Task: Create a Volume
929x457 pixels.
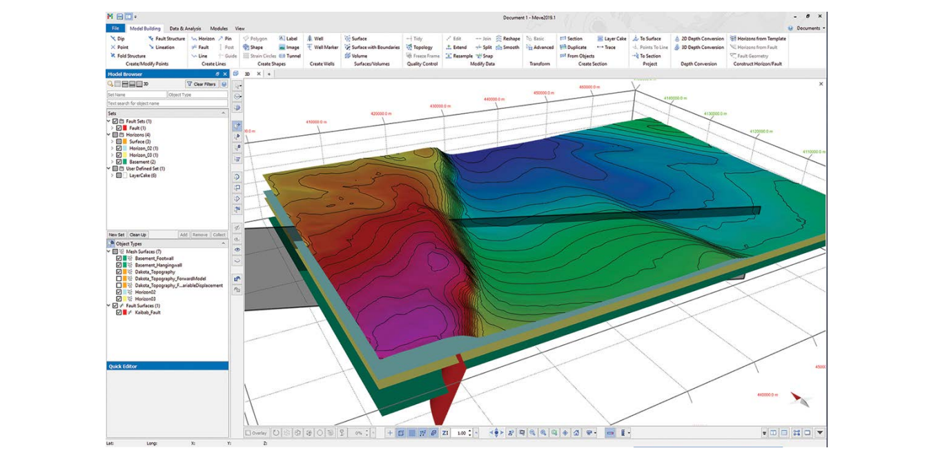Action: tap(355, 56)
